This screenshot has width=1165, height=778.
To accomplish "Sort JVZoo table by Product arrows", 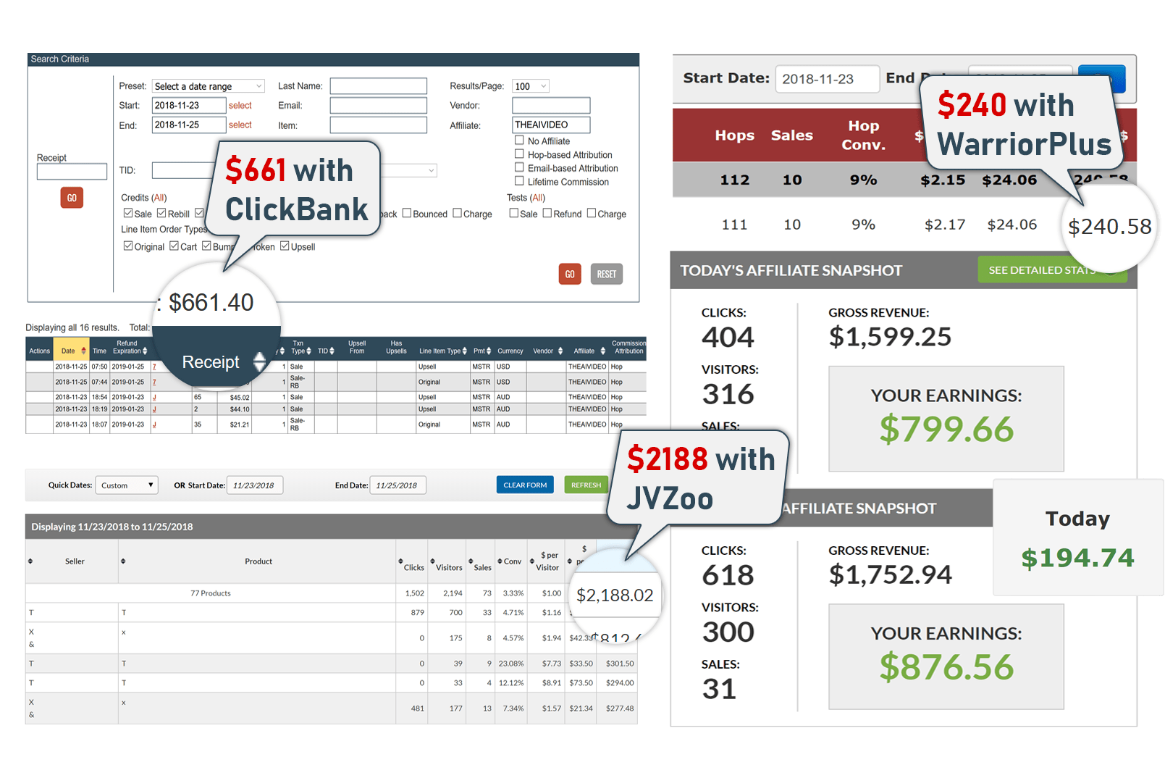I will (x=123, y=561).
